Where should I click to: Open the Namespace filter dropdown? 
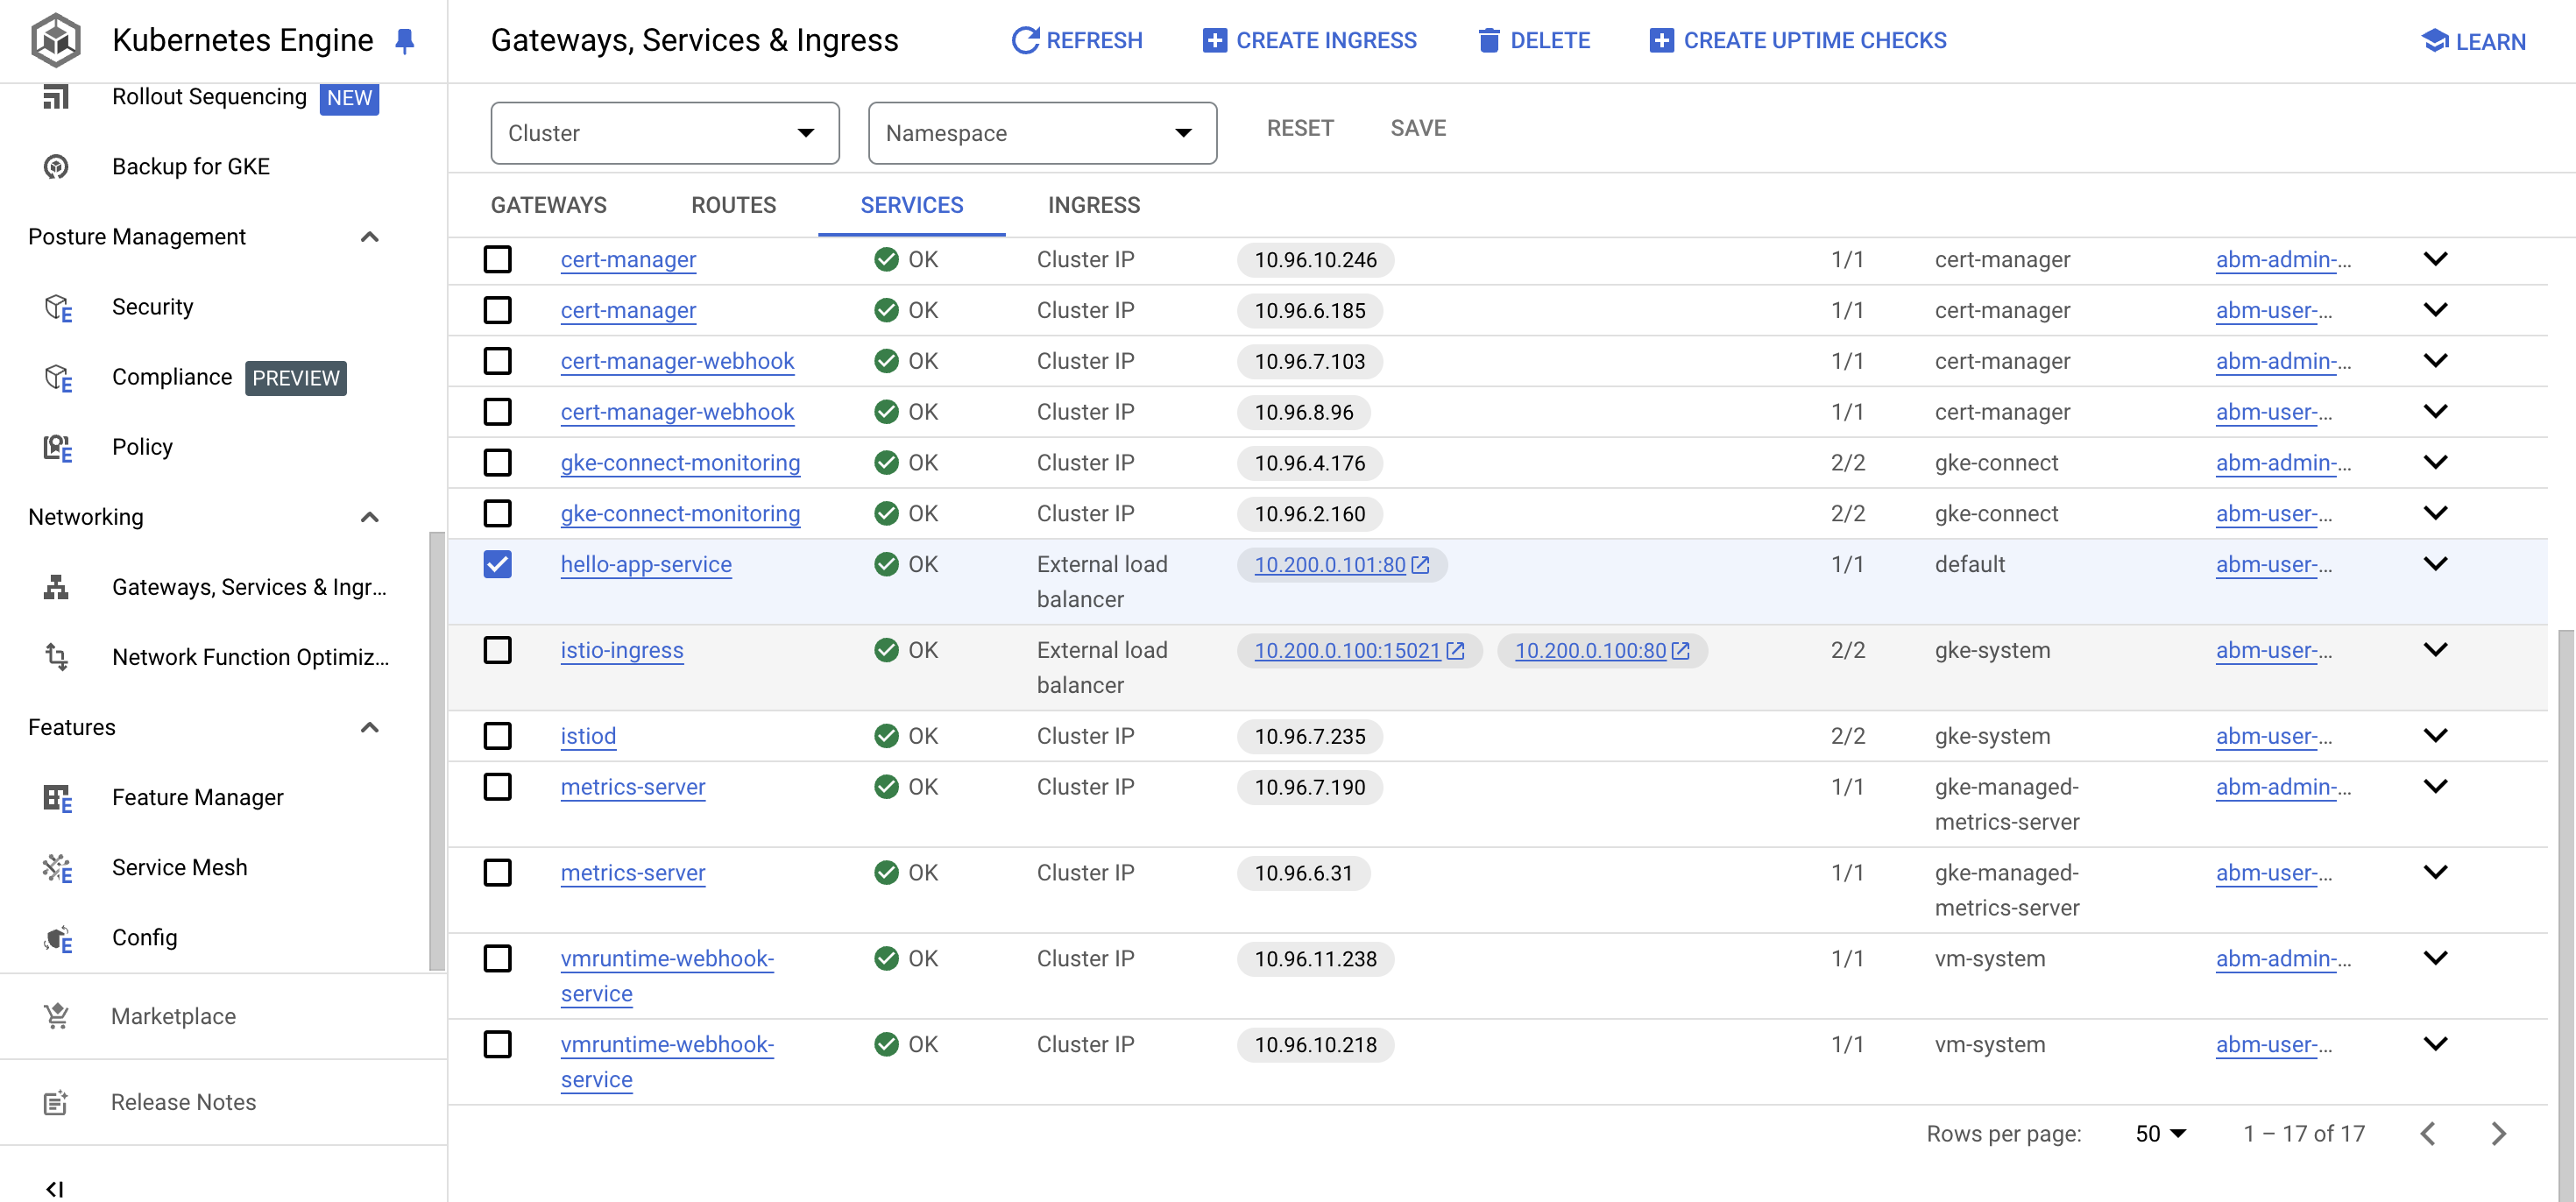(x=1042, y=133)
